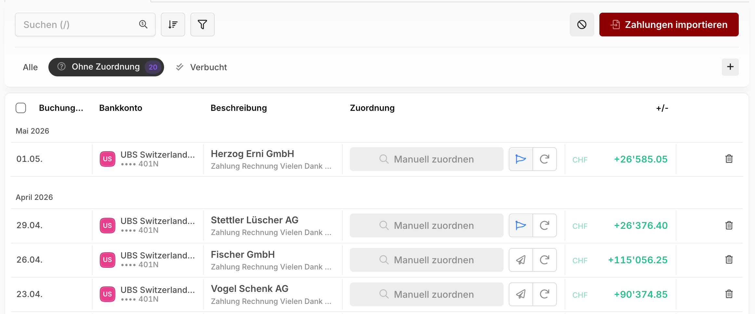Click Manuell zuordnen for Fischer GmbH
The image size is (755, 314).
click(427, 260)
